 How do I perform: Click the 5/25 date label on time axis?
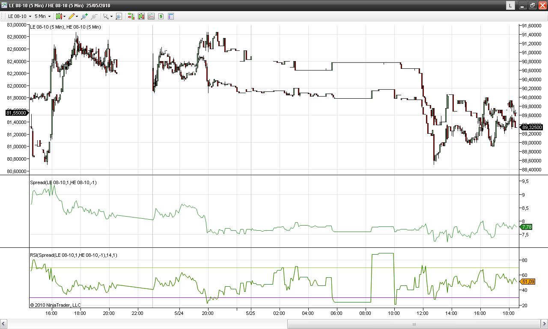(250, 313)
